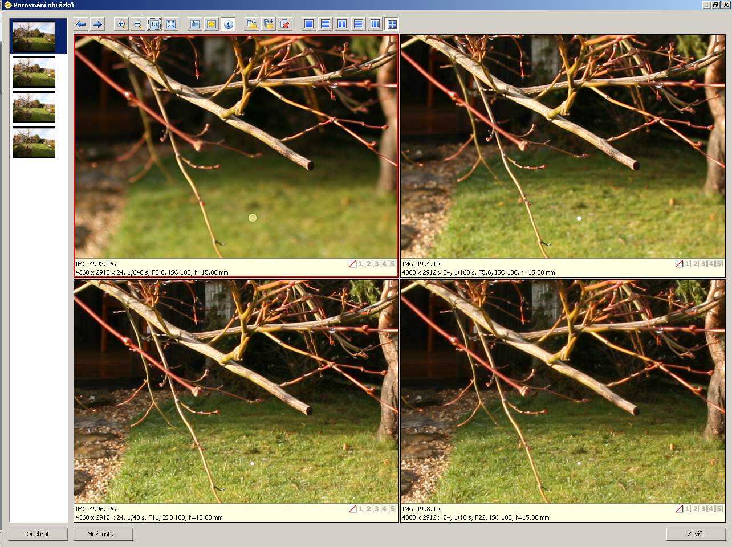Click the next image arrow
This screenshot has height=547, width=732.
tap(97, 24)
